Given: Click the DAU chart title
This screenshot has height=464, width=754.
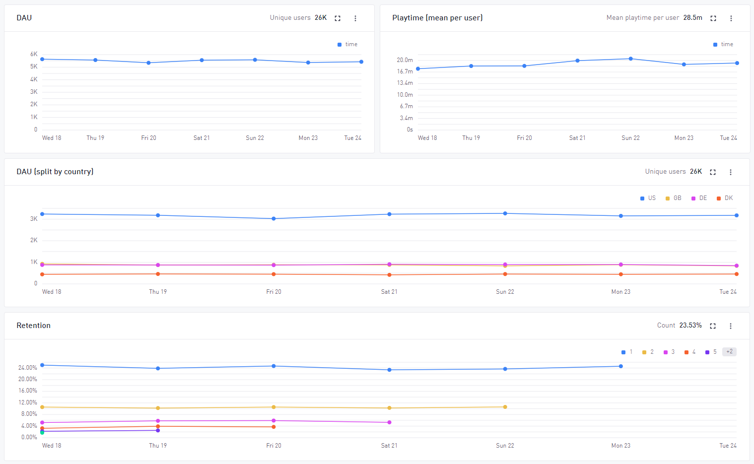Looking at the screenshot, I should click(24, 18).
